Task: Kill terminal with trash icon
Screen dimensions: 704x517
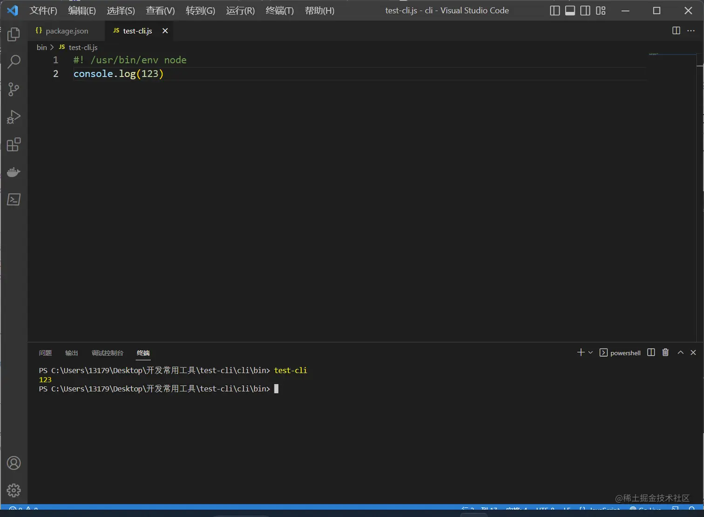Action: (x=665, y=352)
